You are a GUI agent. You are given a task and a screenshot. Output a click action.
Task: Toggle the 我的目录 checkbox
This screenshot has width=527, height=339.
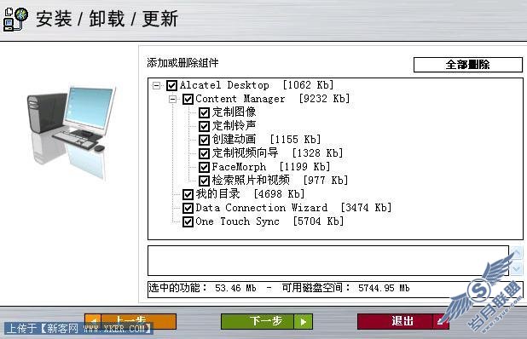pos(188,194)
